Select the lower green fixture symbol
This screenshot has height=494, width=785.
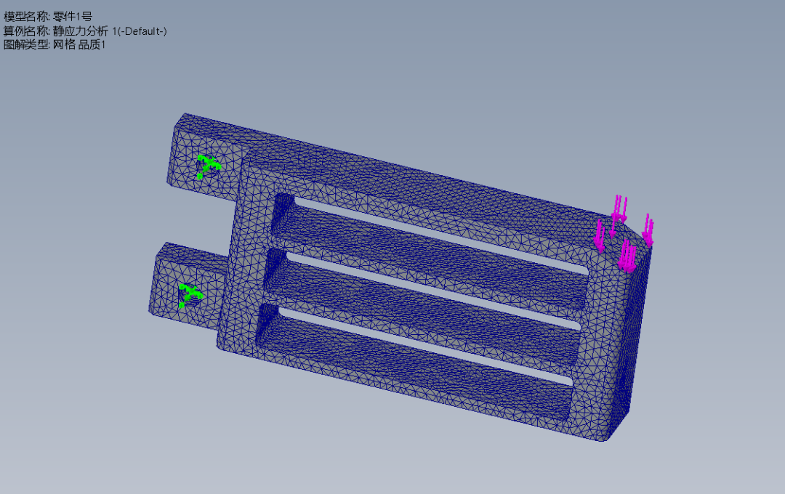point(190,295)
